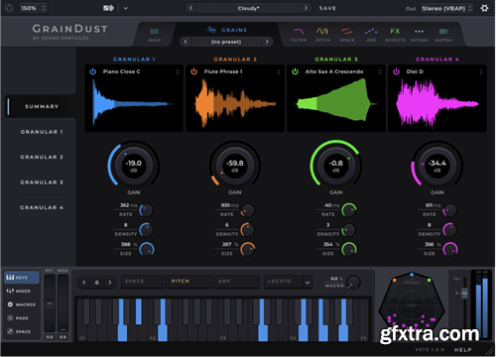Select the GRANULAR 2 sidebar tab
Screen dimensions: 496x357
coord(42,157)
